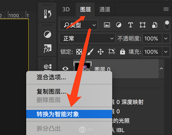Image resolution: width=172 pixels, height=135 pixels.
Task: Filter layers by type T icon
Action: (130, 25)
